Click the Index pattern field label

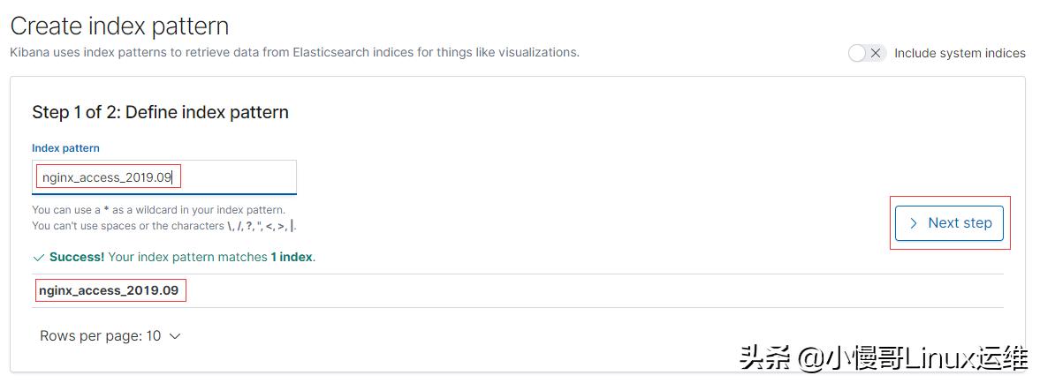tap(65, 148)
